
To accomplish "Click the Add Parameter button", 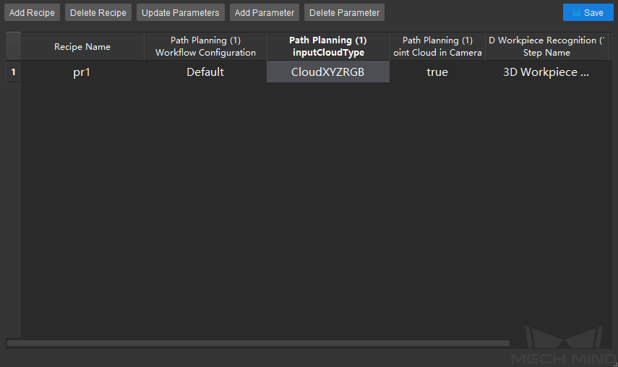I will (x=265, y=12).
